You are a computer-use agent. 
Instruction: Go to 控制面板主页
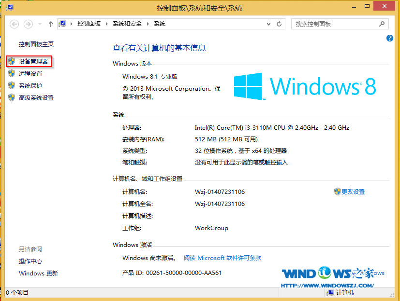click(x=36, y=44)
